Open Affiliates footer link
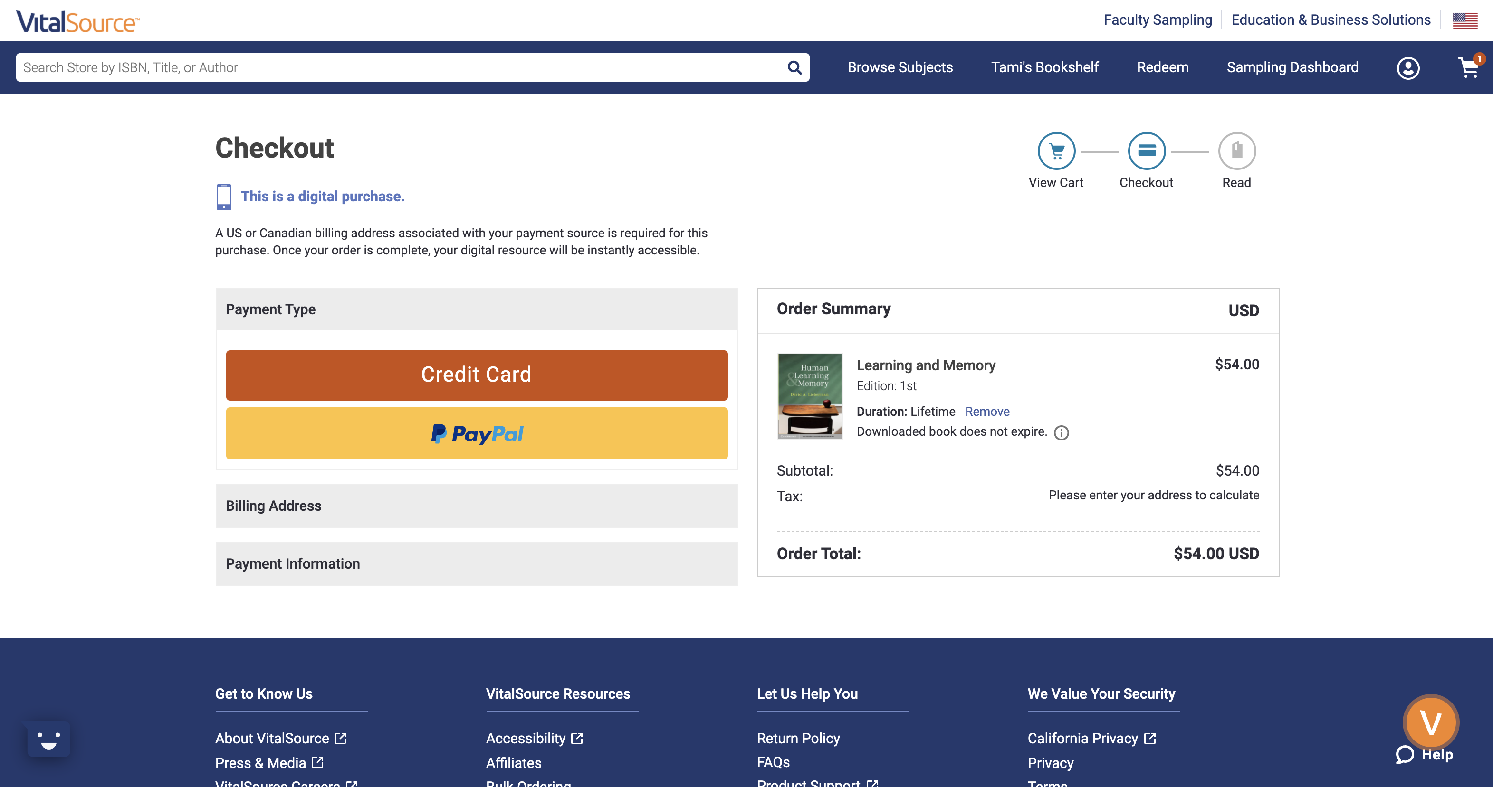This screenshot has width=1493, height=787. point(514,763)
